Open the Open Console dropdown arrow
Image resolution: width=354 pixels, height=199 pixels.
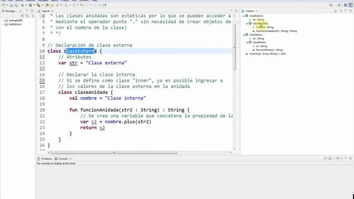342,159
